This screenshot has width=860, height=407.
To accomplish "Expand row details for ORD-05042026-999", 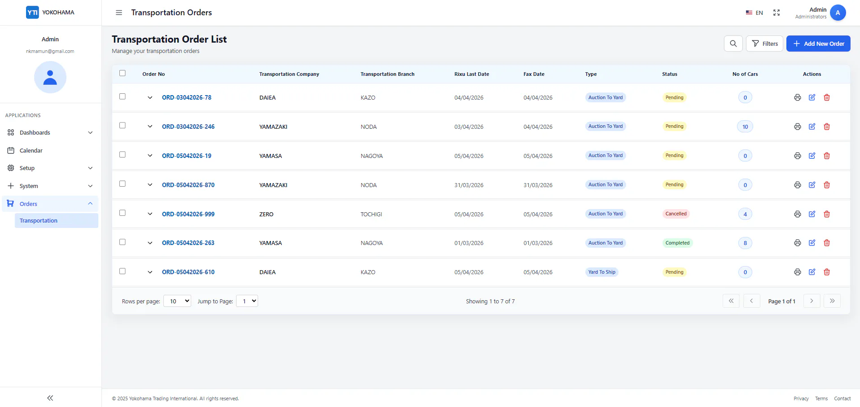I will [x=150, y=214].
